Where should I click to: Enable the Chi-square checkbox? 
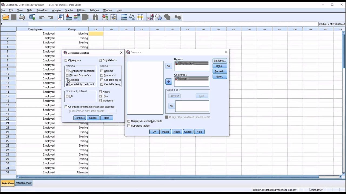(66, 60)
